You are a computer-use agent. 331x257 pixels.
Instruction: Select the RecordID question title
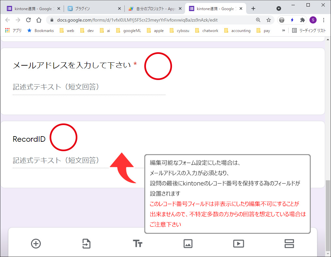(x=29, y=139)
